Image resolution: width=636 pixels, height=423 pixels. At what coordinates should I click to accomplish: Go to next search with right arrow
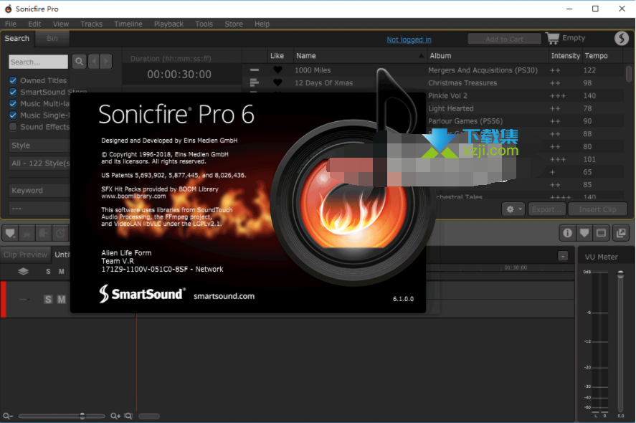point(106,62)
